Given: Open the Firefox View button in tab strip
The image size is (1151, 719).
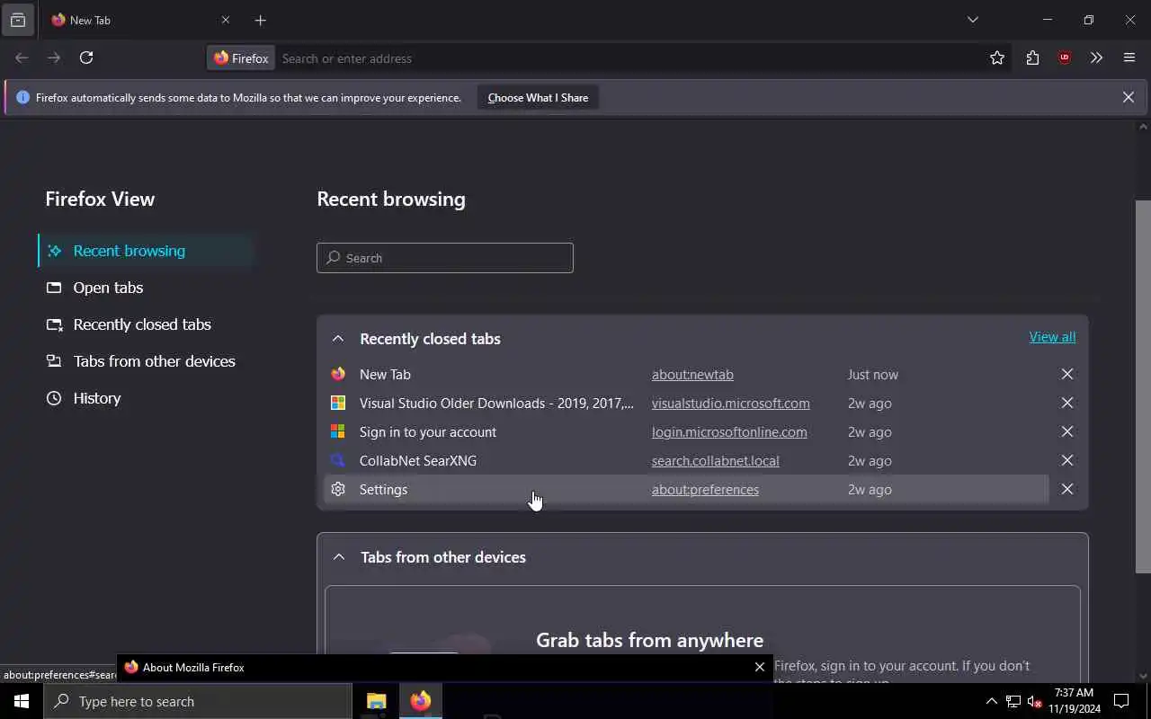Looking at the screenshot, I should 18,20.
